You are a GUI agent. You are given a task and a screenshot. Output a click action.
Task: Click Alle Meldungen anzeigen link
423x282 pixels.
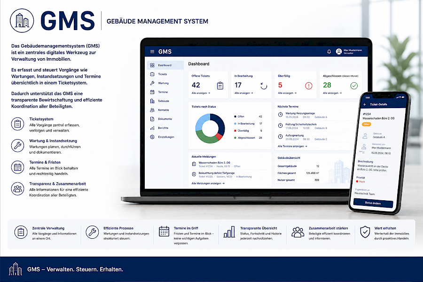point(208,183)
